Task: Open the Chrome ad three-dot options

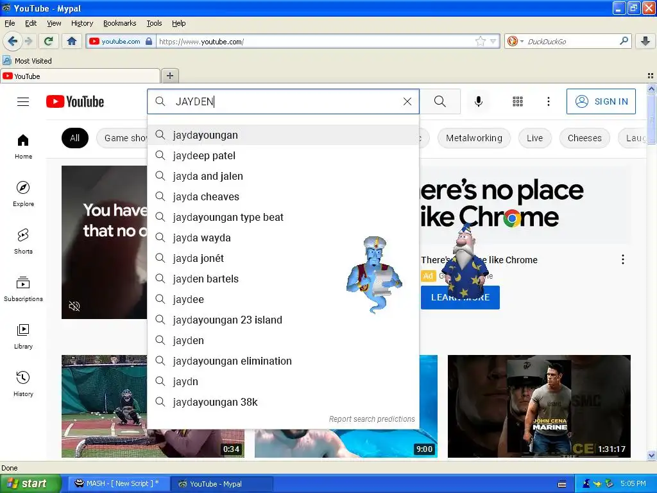Action: point(623,259)
